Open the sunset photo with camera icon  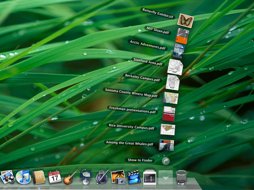[118, 177]
